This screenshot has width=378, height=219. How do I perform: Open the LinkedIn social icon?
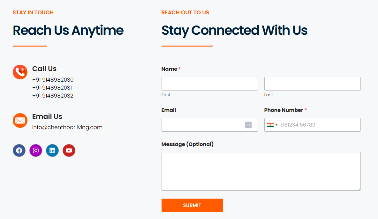pos(52,150)
